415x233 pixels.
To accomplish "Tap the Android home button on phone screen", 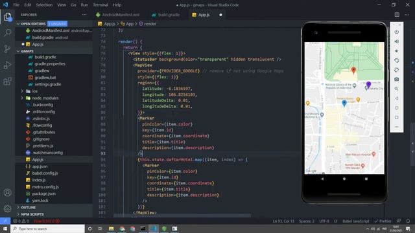I will 344,179.
